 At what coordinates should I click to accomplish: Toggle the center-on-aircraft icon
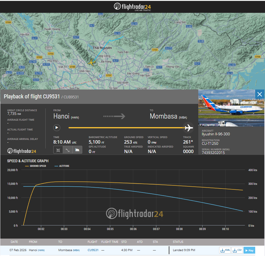click(58, 150)
